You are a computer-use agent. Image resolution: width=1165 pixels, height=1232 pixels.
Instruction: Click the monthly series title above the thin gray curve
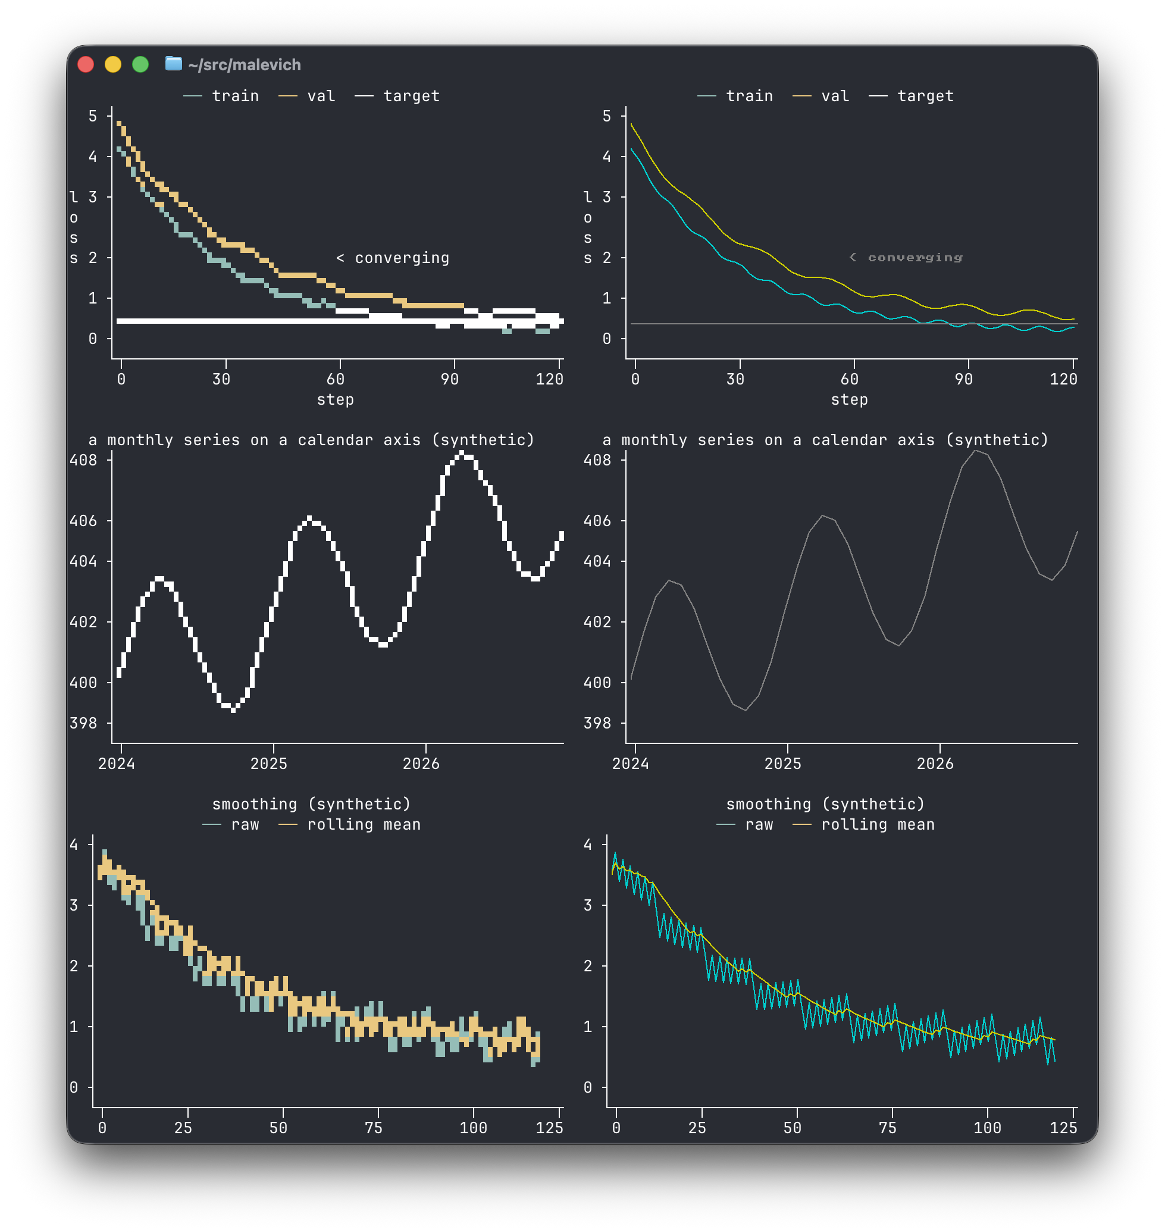[x=826, y=440]
